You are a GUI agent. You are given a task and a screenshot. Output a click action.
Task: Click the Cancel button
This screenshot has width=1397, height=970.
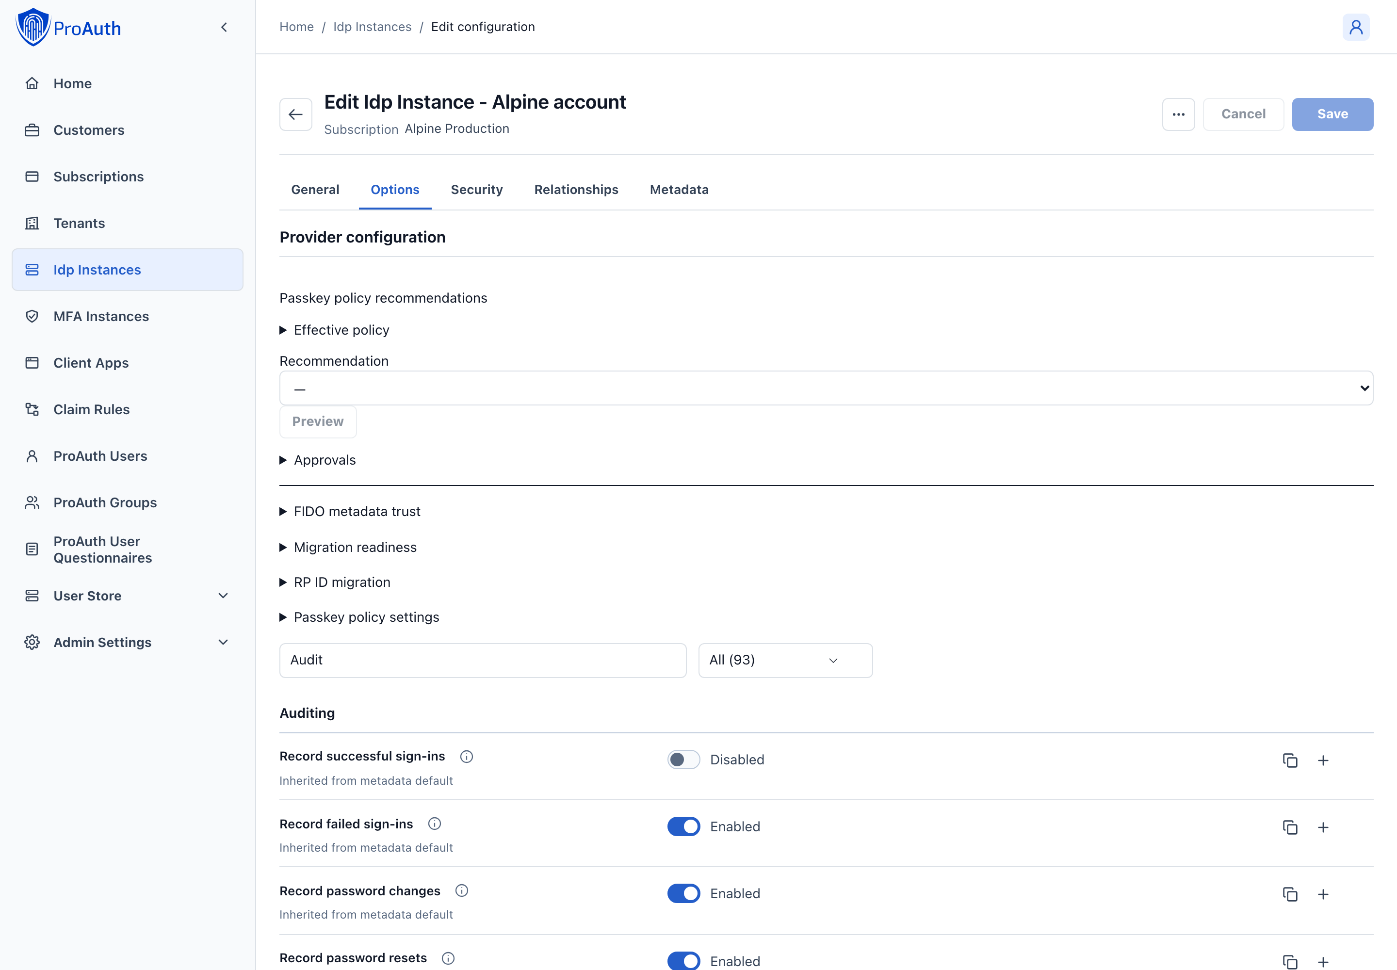(x=1243, y=114)
